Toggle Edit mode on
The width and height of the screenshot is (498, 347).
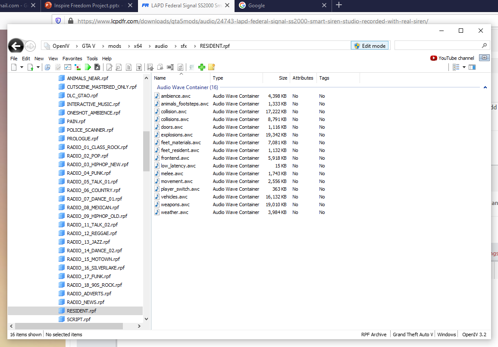[370, 46]
